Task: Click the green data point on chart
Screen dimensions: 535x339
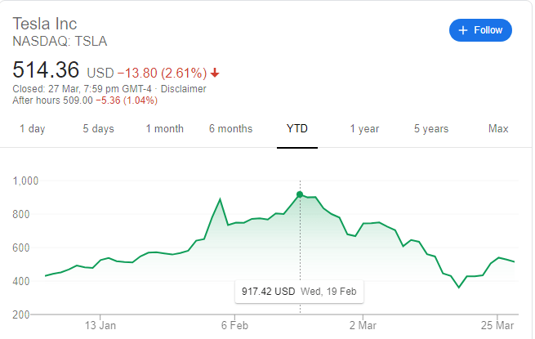Action: [300, 194]
